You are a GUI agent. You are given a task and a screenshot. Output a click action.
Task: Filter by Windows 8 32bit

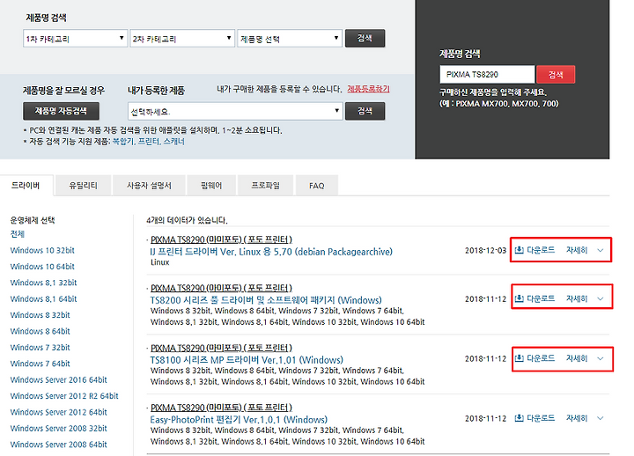tap(40, 315)
